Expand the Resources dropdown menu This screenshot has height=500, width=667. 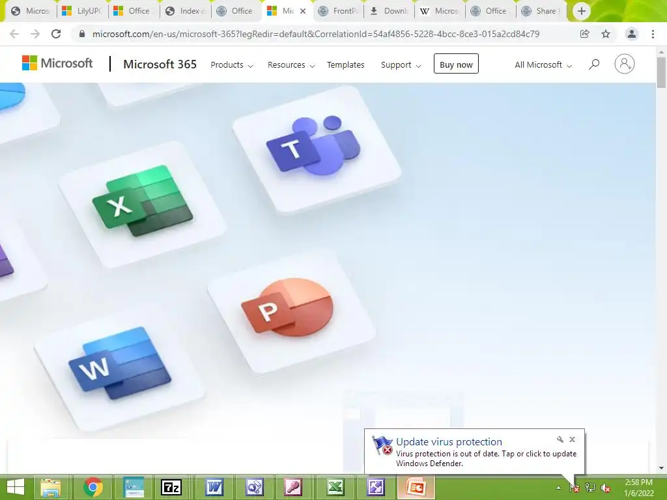click(291, 65)
